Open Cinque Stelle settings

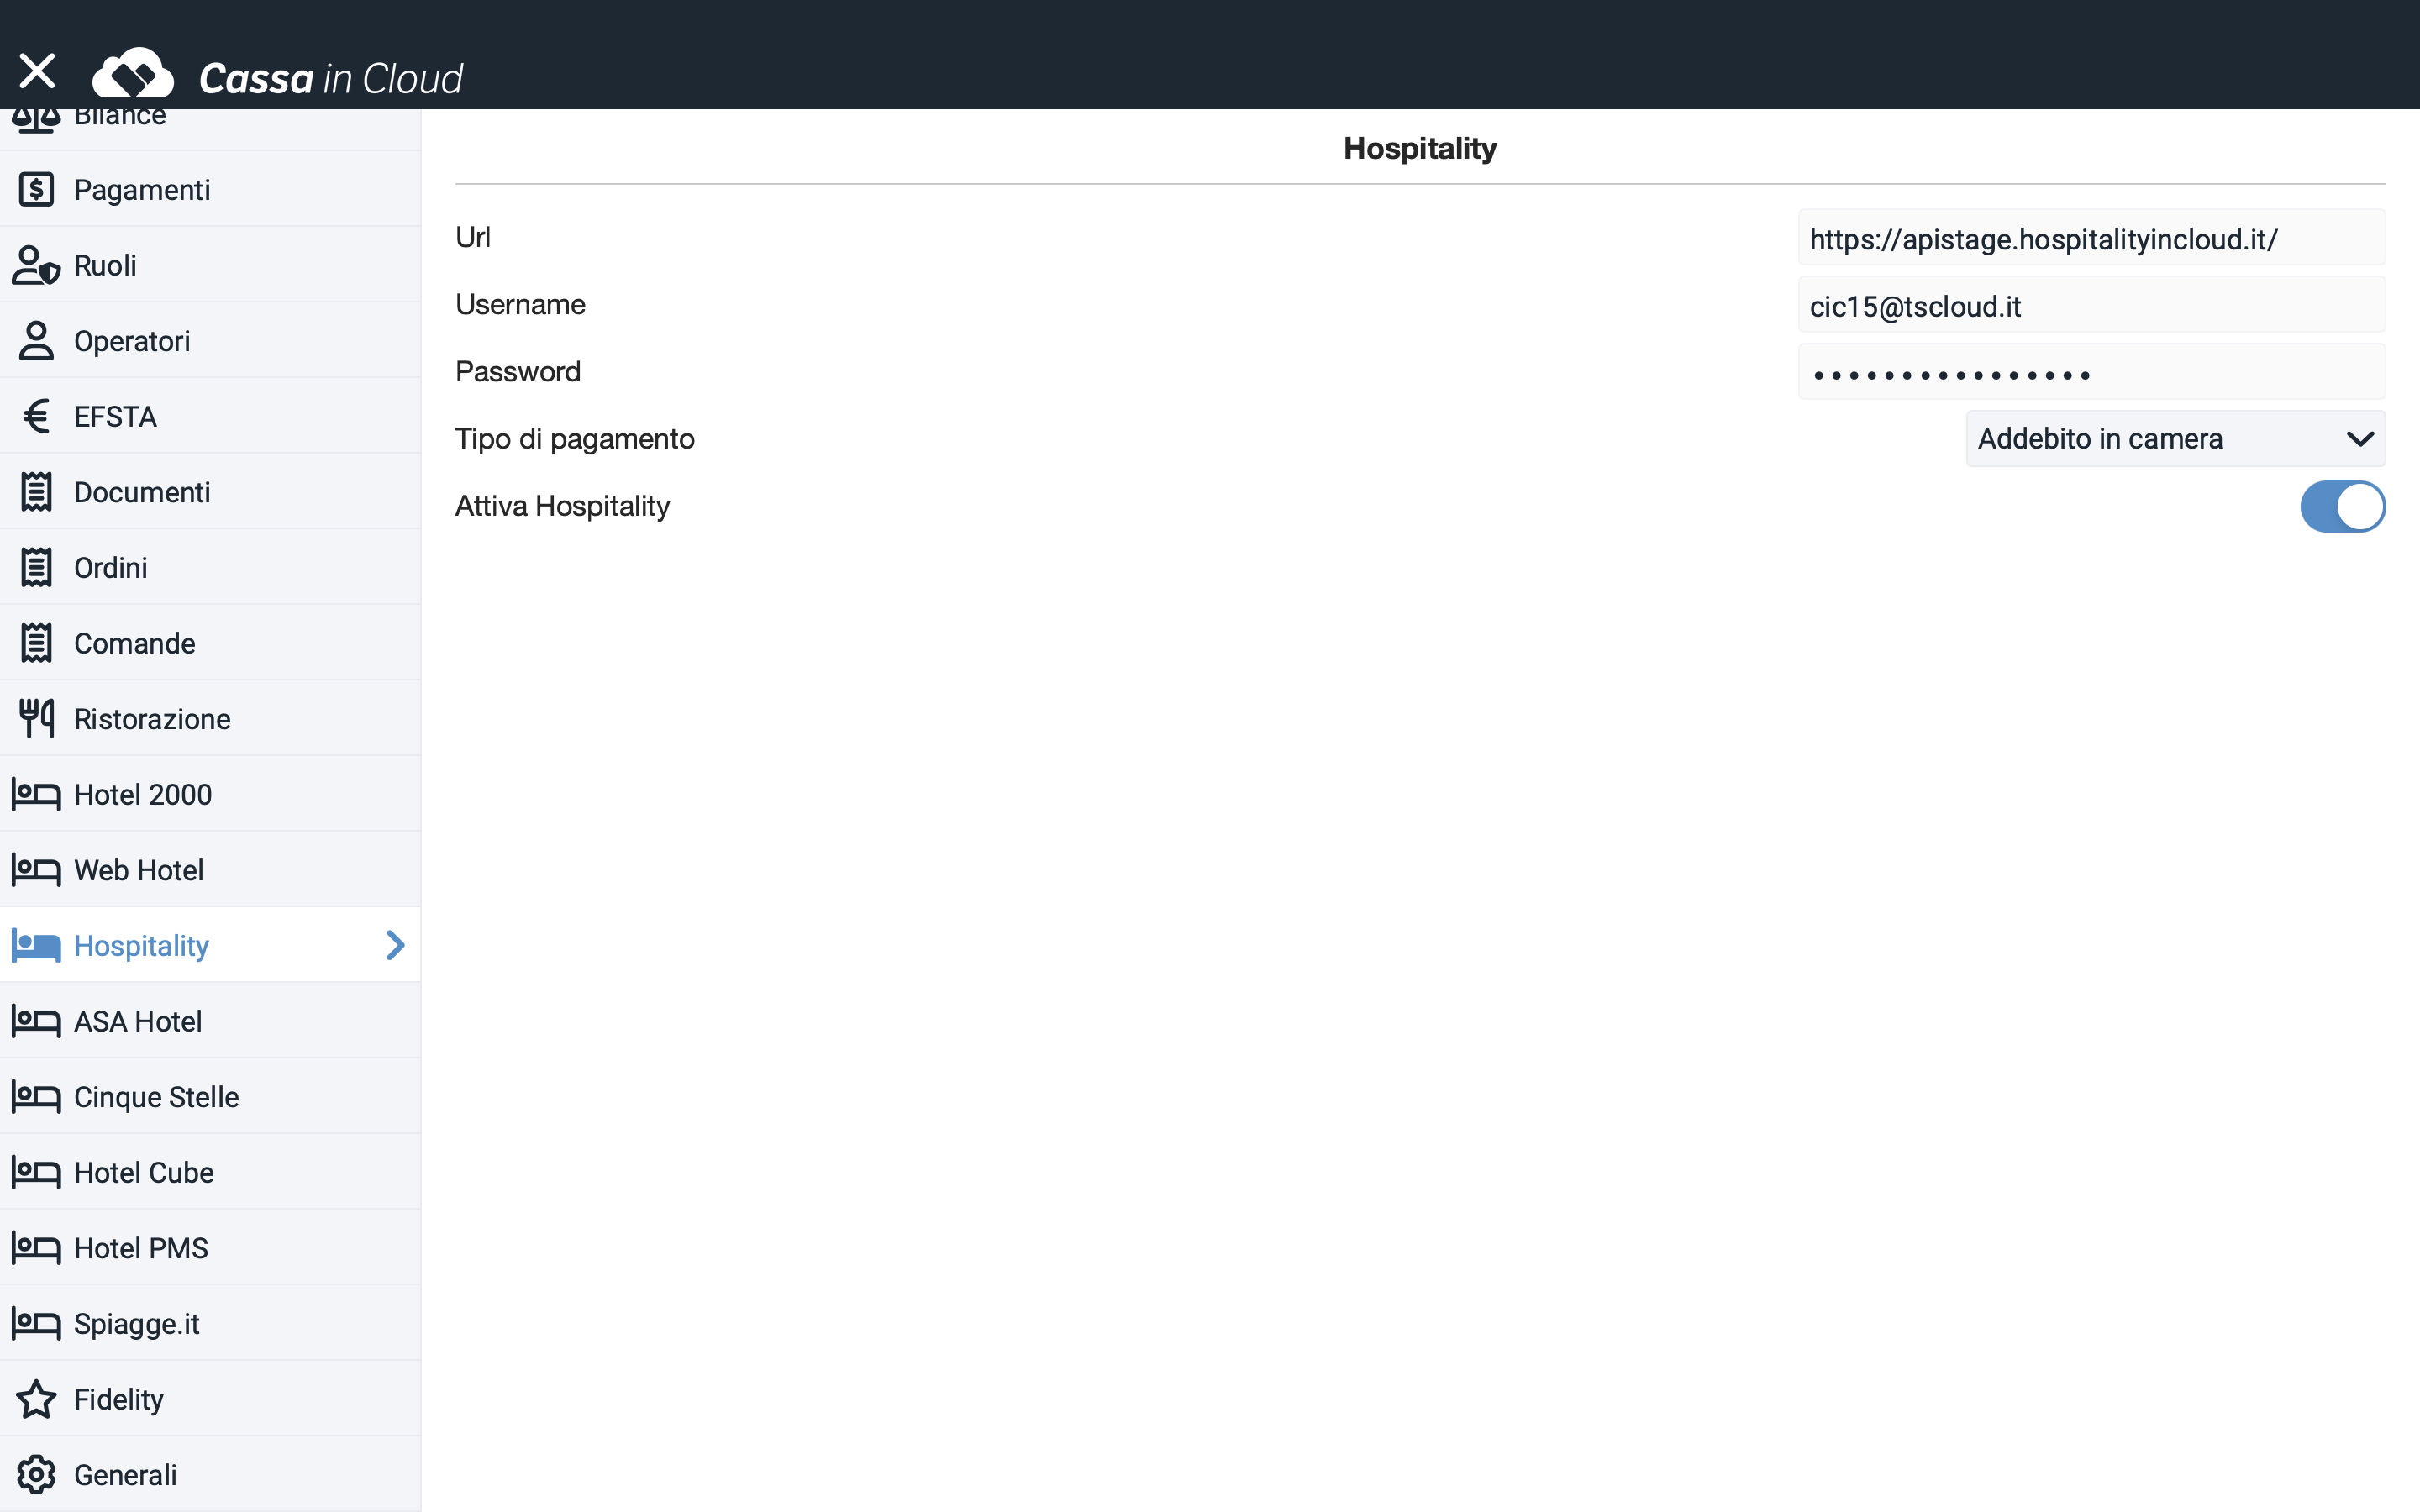point(210,1097)
